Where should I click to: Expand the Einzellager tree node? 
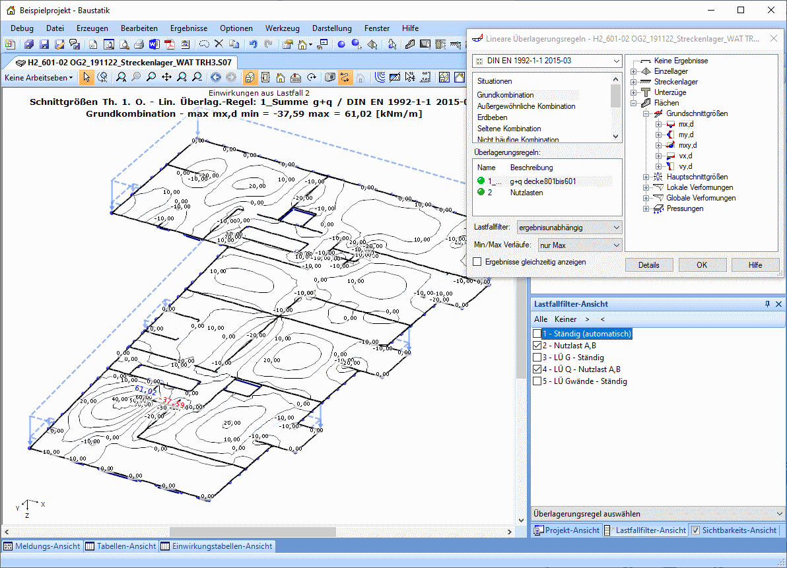(633, 71)
